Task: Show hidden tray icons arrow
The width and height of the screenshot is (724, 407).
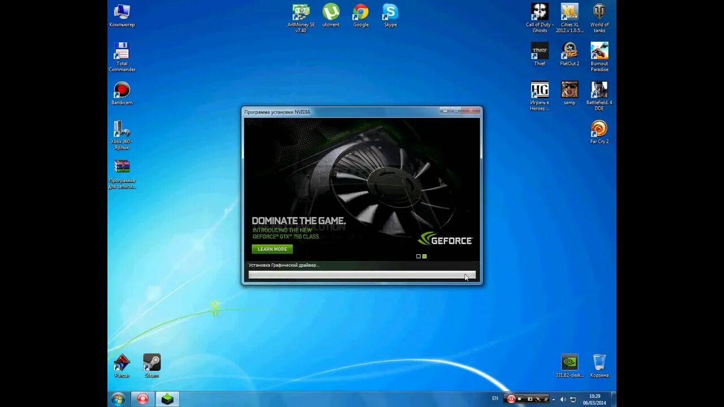Action: [553, 399]
